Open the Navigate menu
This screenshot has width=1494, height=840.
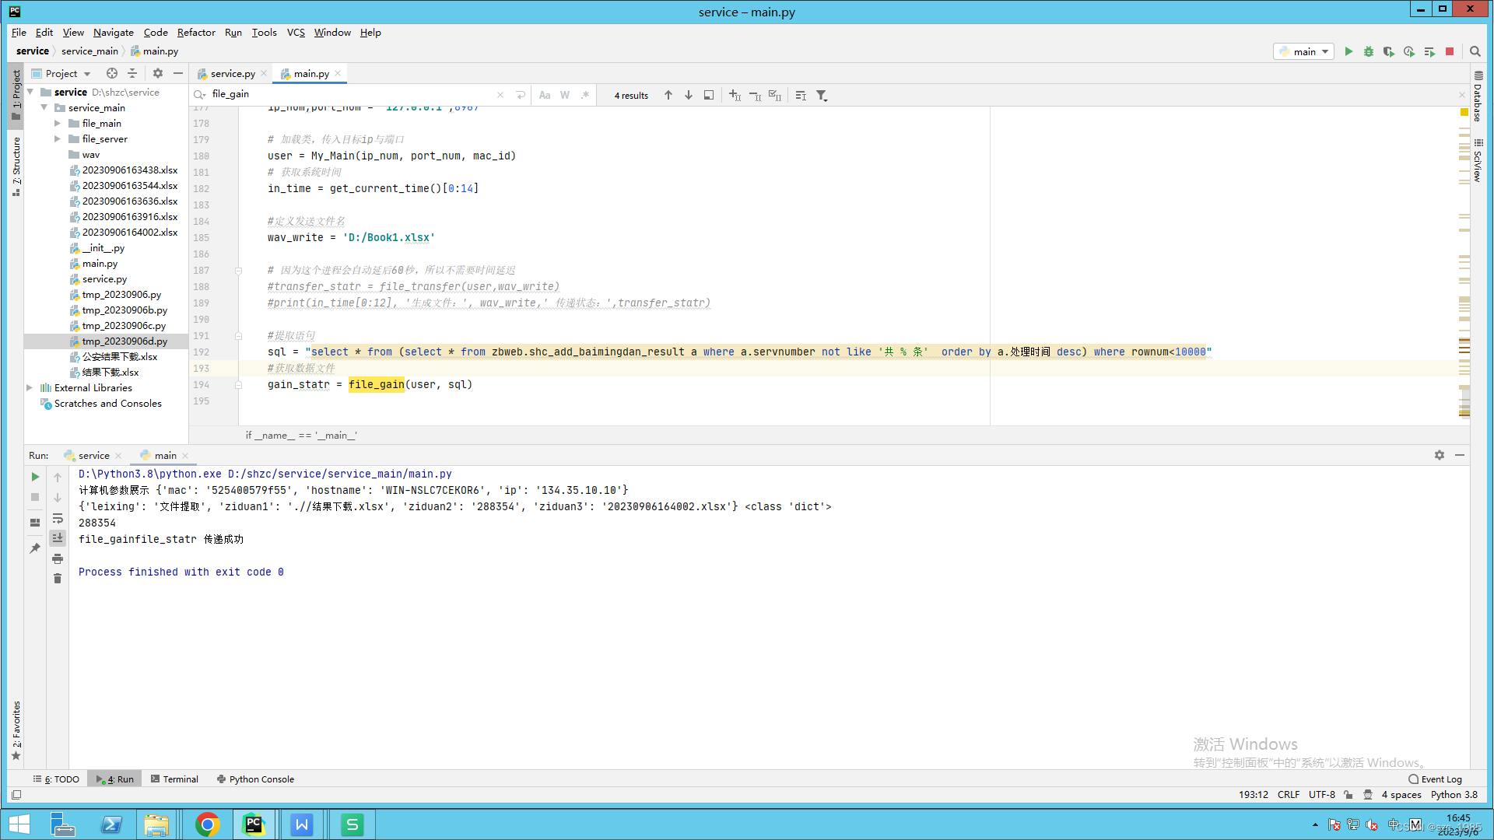[x=114, y=32]
